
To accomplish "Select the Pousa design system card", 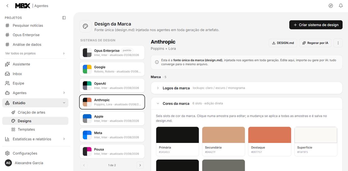I will coord(112,151).
